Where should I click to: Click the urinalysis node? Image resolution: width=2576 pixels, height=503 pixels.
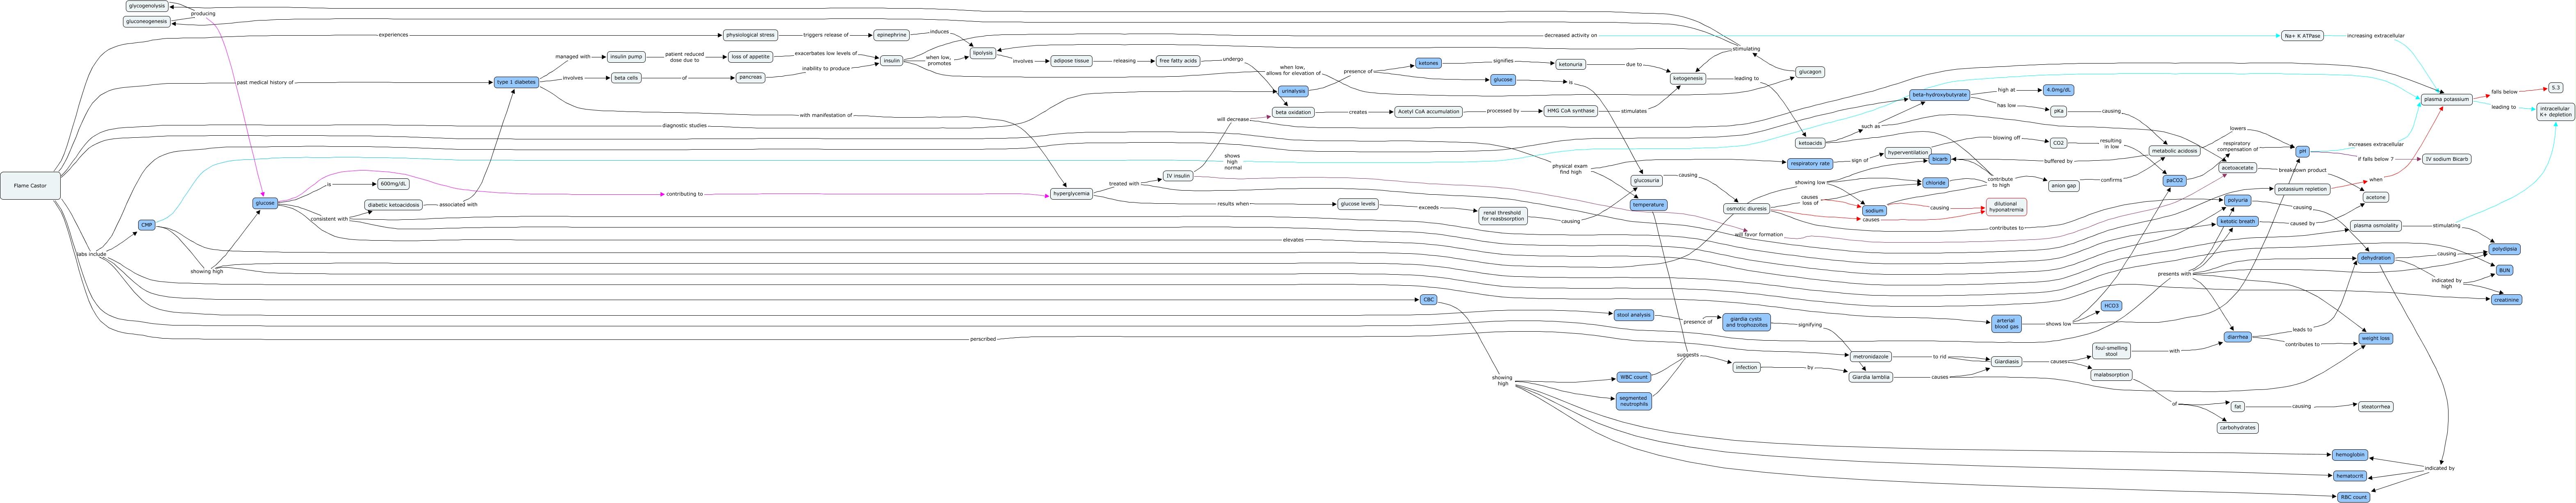[1293, 91]
